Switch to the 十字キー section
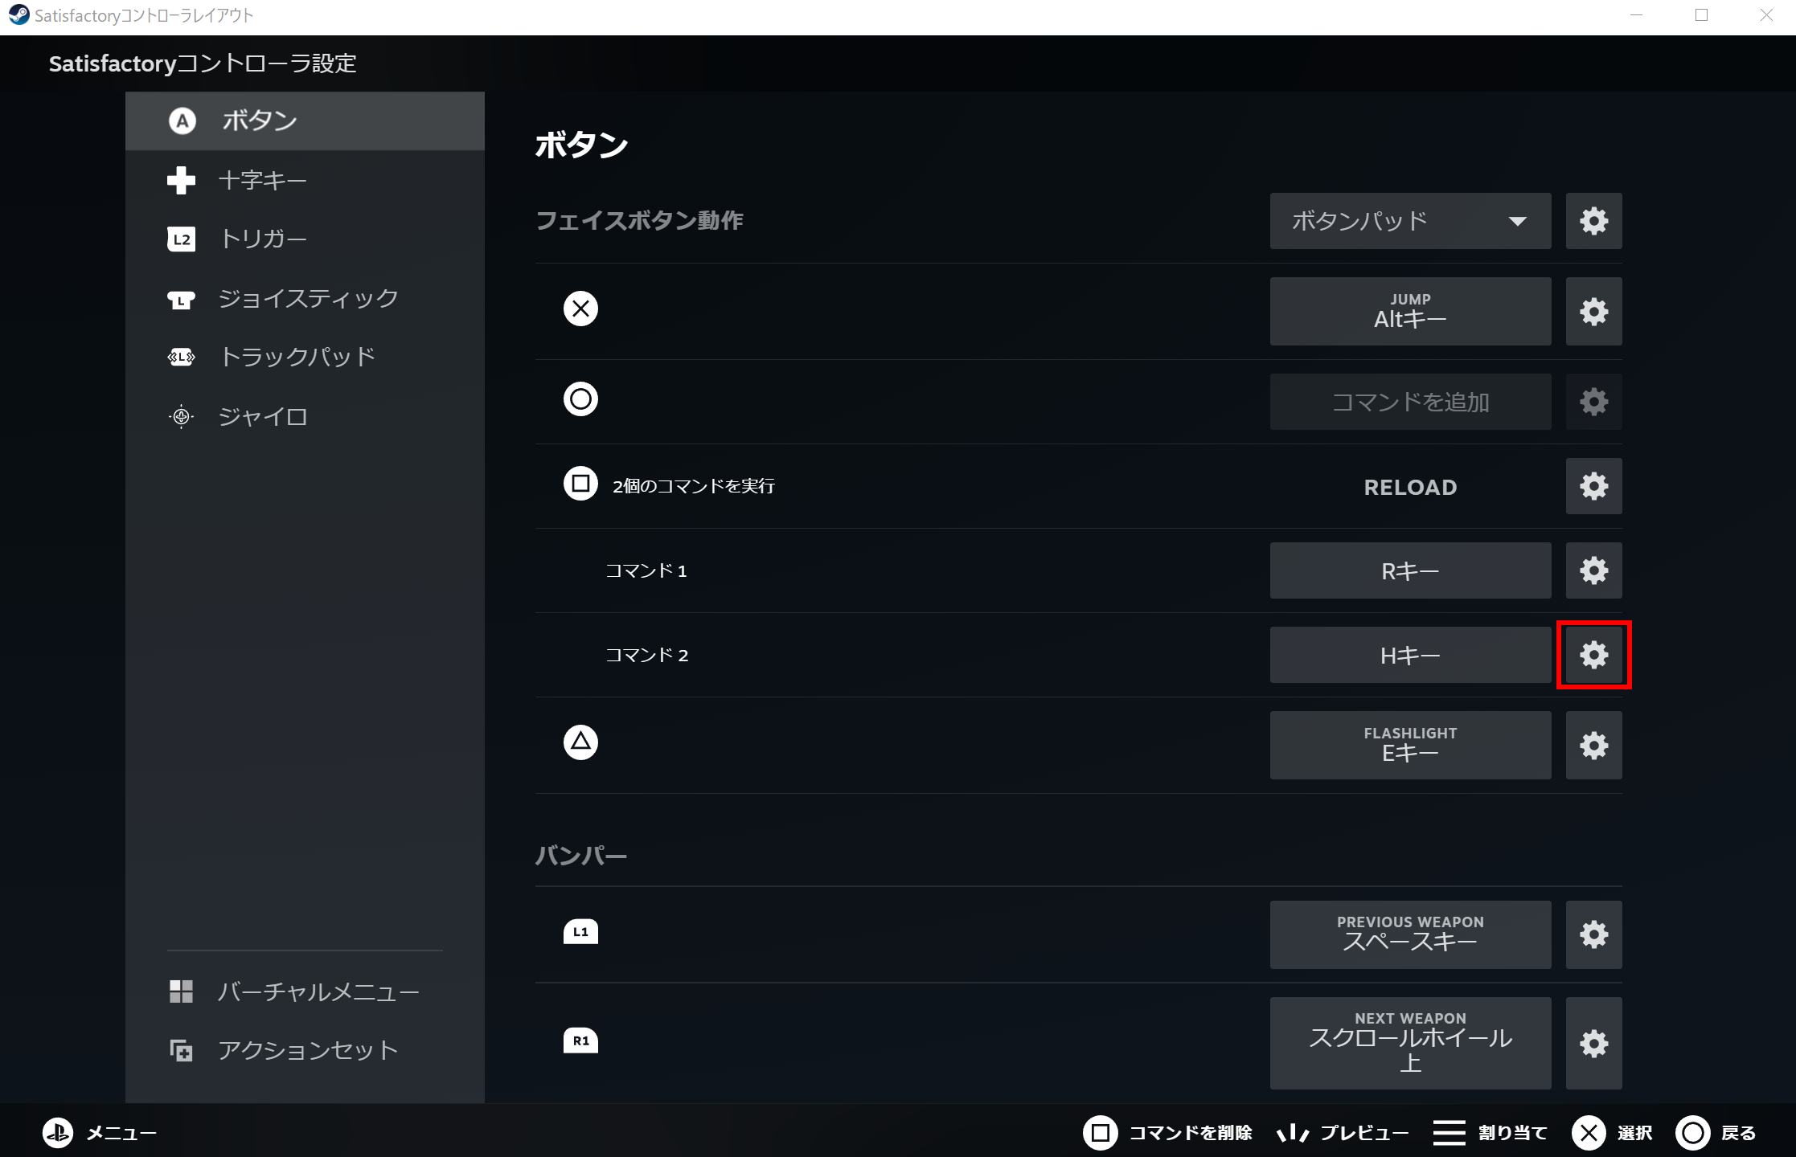1796x1157 pixels. click(x=305, y=180)
